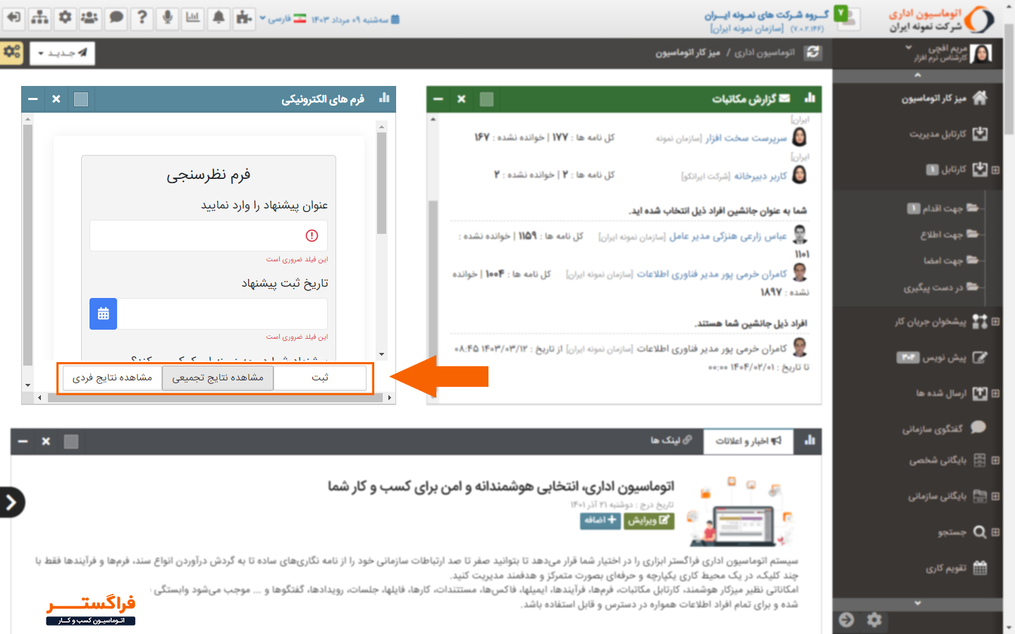Open the calendar date picker in the نظرسنجی form
This screenshot has width=1015, height=634.
[x=103, y=313]
